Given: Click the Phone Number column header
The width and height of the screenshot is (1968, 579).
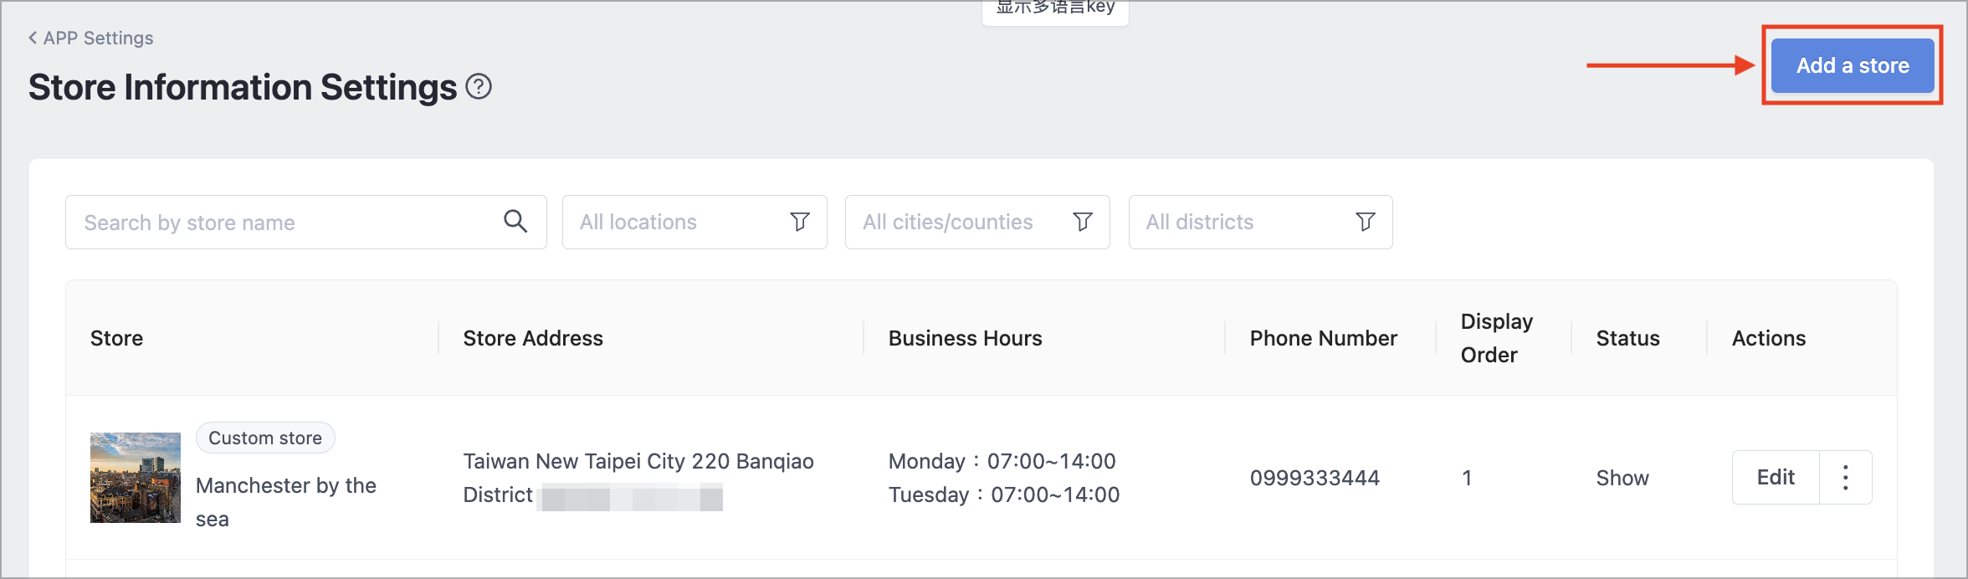Looking at the screenshot, I should tap(1324, 338).
